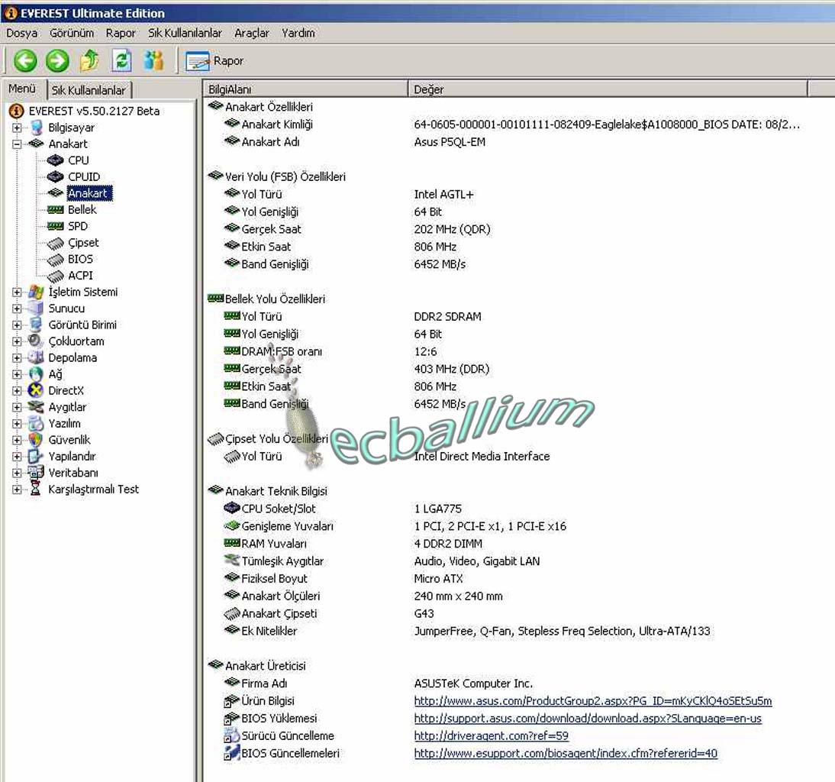Viewport: 835px width, 782px height.
Task: Switch to the Sık Kullanılanlar tab
Action: pos(89,90)
